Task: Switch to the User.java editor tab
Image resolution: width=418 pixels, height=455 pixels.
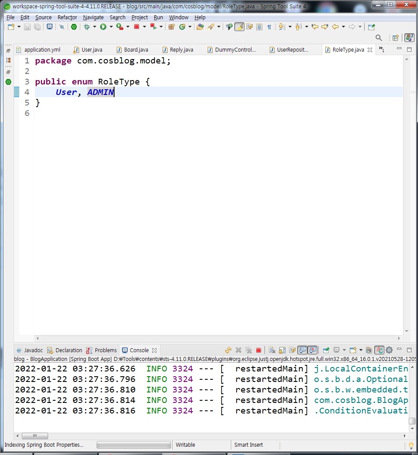Action: coord(88,50)
